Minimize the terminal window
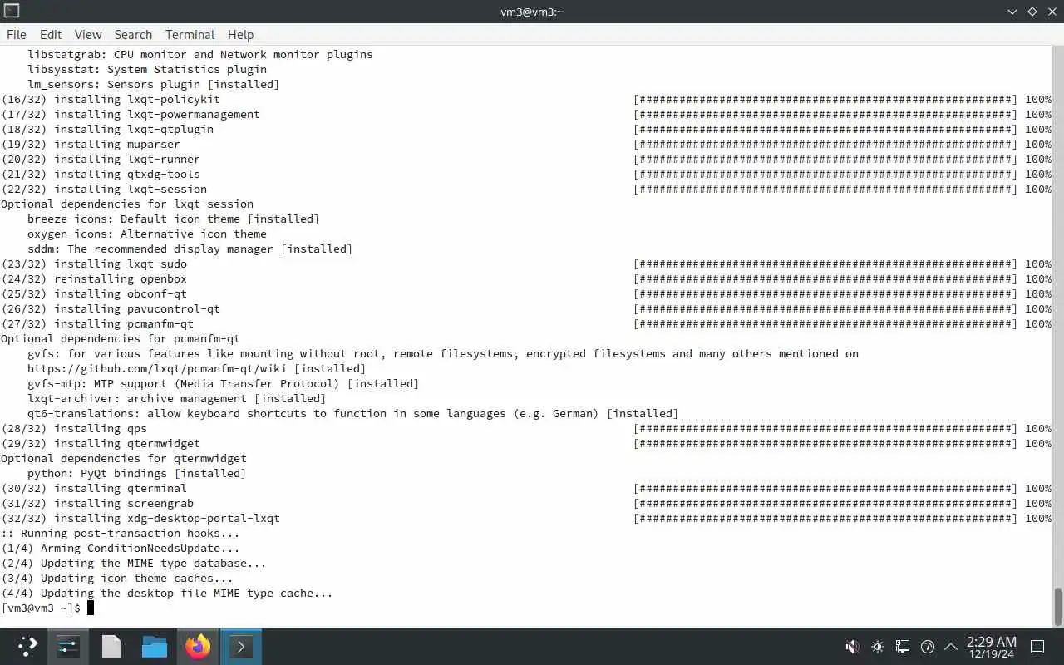Image resolution: width=1064 pixels, height=665 pixels. pyautogui.click(x=1012, y=12)
